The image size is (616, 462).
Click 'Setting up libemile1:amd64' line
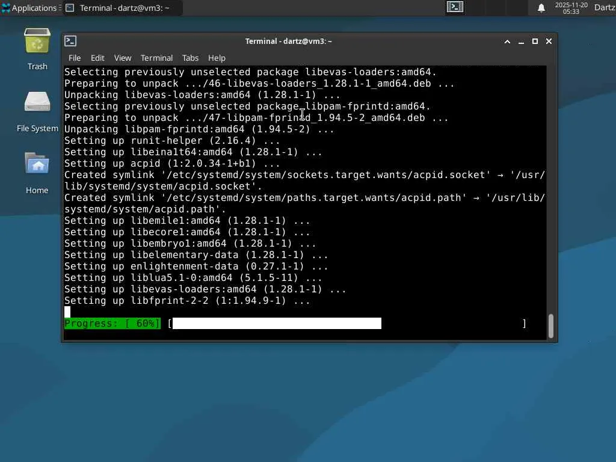187,221
